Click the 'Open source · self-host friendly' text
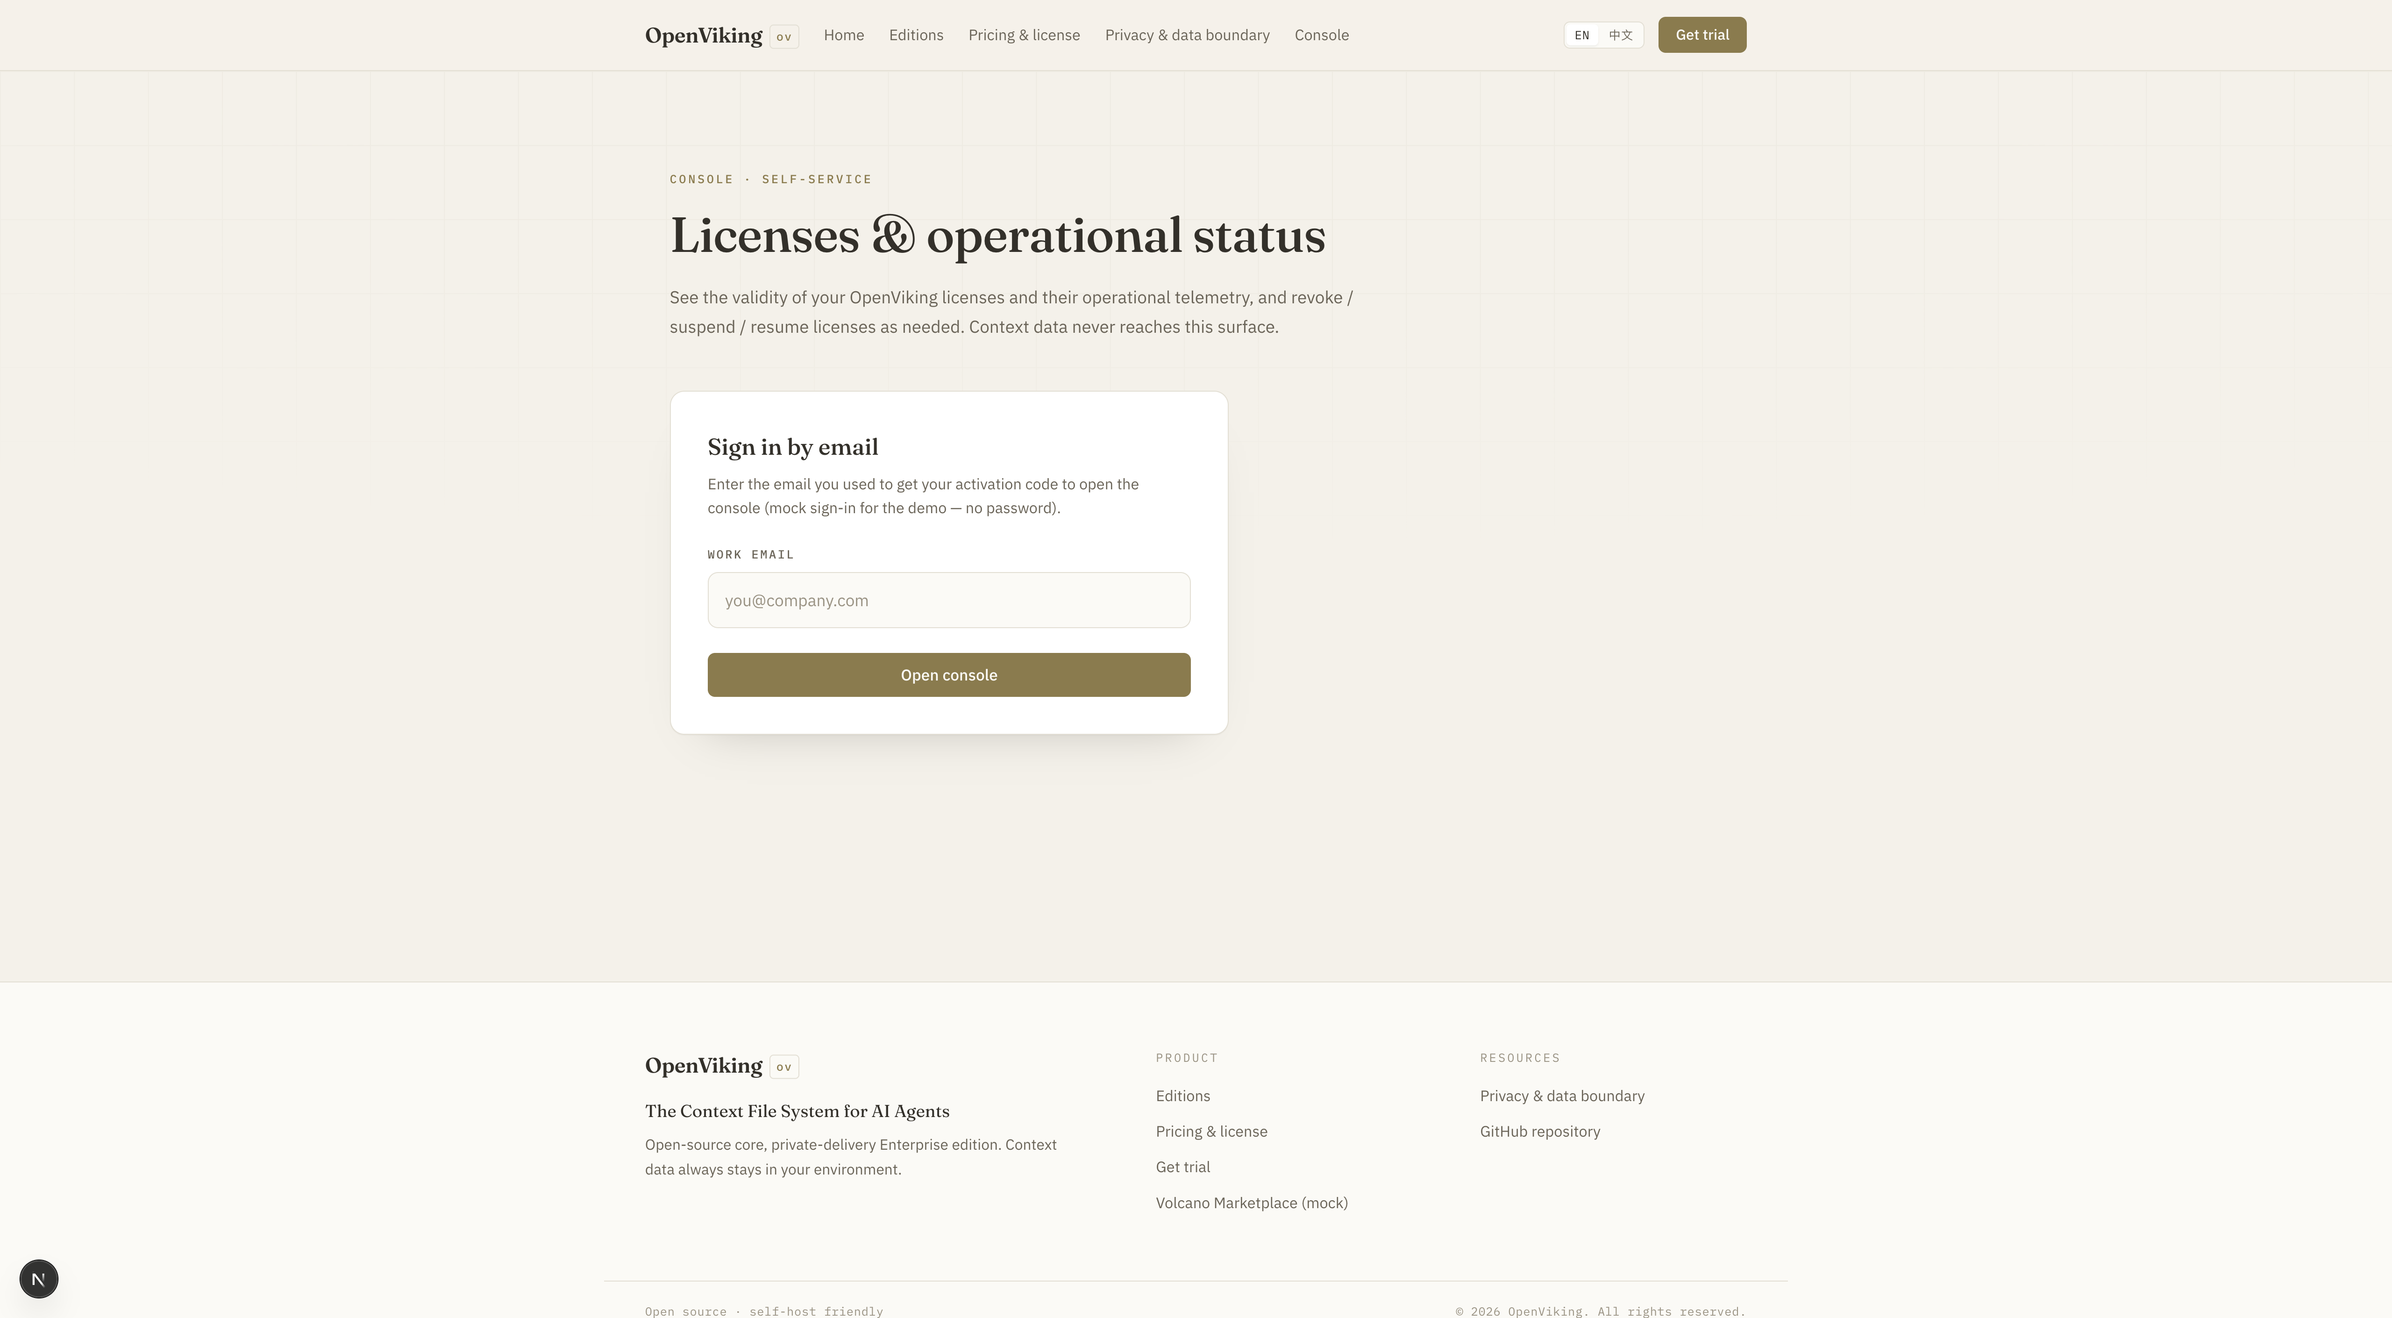The width and height of the screenshot is (2392, 1318). coord(763,1311)
